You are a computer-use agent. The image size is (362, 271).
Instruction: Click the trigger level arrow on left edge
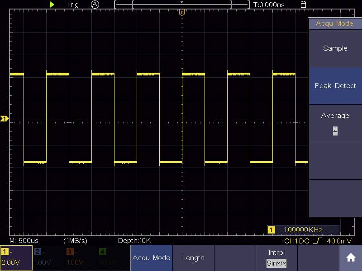coord(4,118)
